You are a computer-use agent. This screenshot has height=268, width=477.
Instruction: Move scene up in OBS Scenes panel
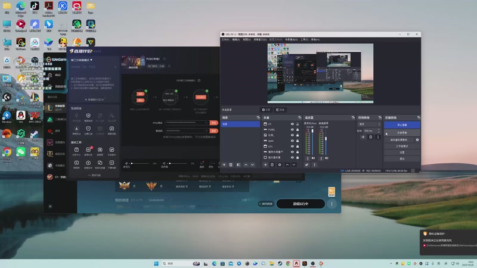[x=246, y=165]
